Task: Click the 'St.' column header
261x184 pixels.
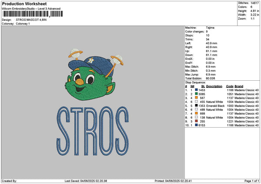Action: point(203,86)
